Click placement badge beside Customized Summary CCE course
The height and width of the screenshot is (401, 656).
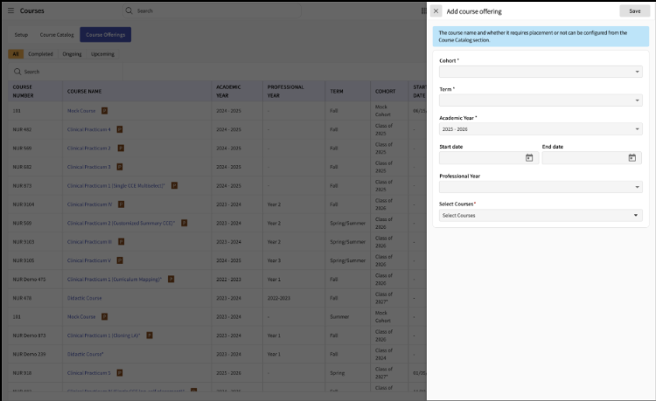(x=184, y=223)
